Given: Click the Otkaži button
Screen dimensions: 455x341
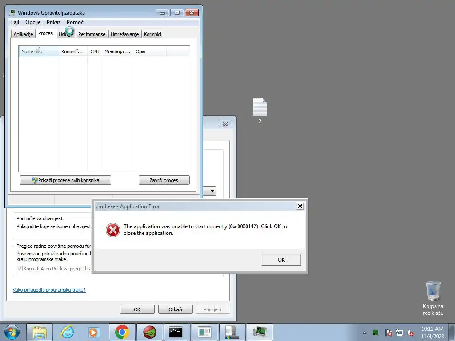Looking at the screenshot, I should (175, 309).
